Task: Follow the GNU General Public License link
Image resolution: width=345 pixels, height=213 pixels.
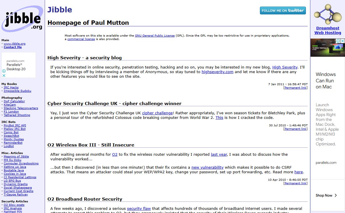Action: [155, 36]
